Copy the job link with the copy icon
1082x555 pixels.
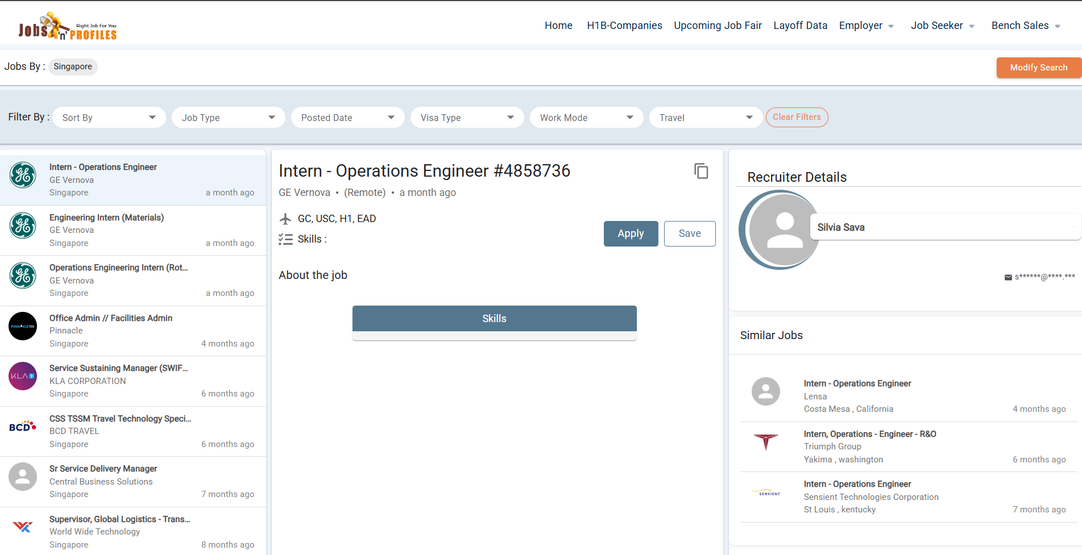(701, 171)
